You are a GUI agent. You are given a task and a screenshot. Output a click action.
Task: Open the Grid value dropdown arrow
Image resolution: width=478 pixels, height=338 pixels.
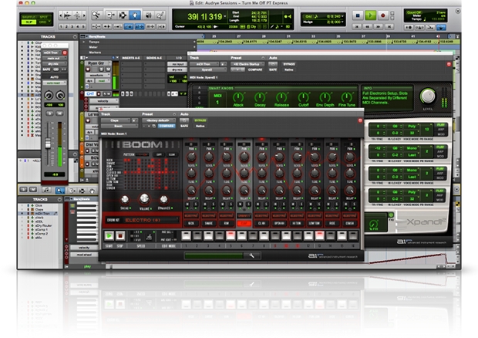tap(342, 16)
